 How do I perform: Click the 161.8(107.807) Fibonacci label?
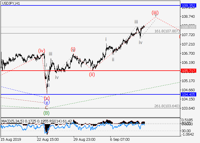[167, 31]
